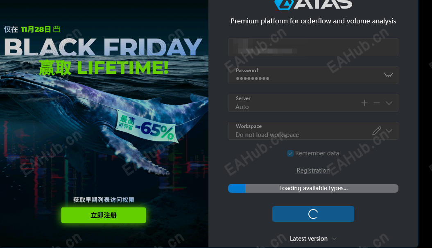Viewport: 432px width, 248px height.
Task: Click the blue login button with spinner
Action: (x=313, y=214)
